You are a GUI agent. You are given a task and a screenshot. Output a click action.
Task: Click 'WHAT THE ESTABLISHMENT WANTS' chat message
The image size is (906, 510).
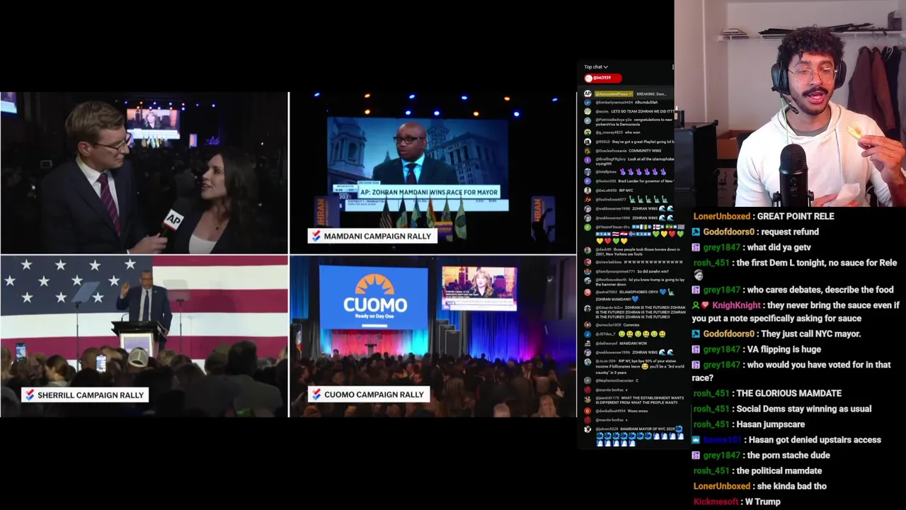[x=640, y=400]
